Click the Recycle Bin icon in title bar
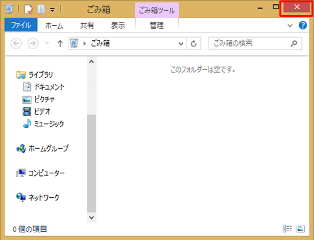 pyautogui.click(x=9, y=9)
